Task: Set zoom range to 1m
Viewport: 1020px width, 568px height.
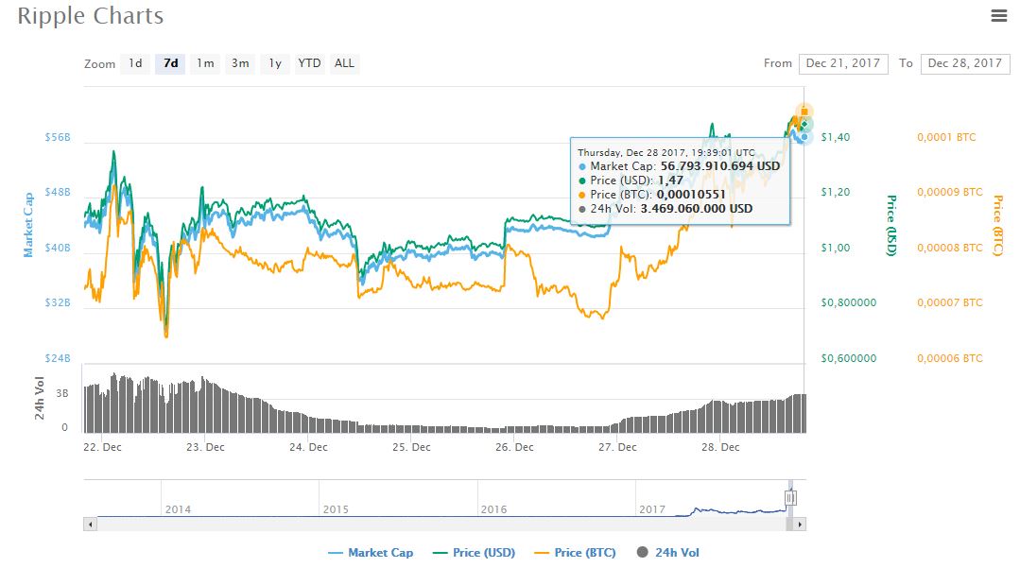Action: click(205, 63)
